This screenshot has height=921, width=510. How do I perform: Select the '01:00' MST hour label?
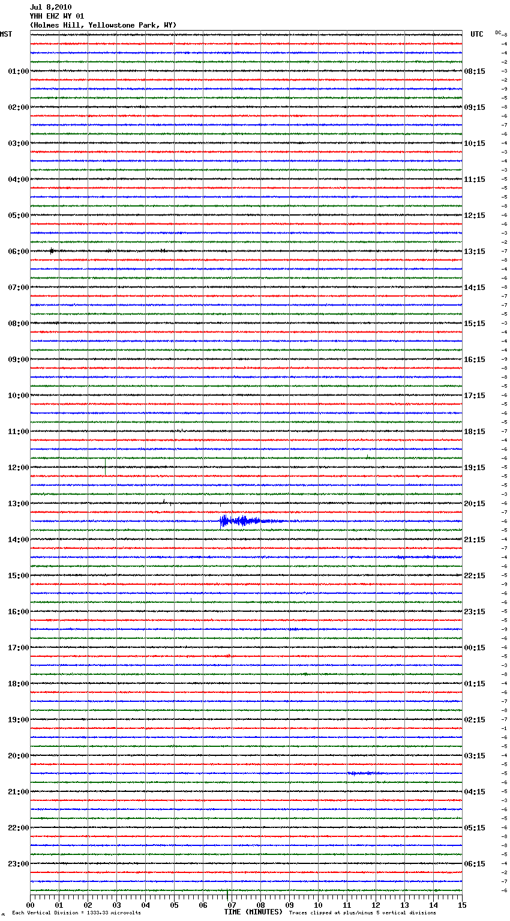click(x=19, y=71)
